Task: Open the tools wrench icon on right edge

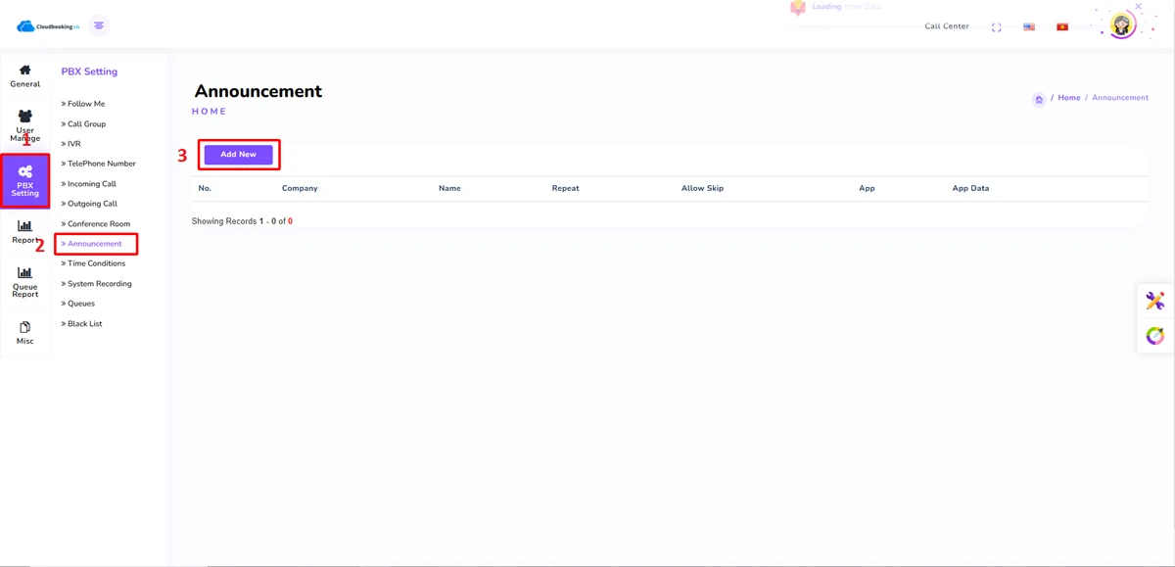Action: click(x=1155, y=301)
